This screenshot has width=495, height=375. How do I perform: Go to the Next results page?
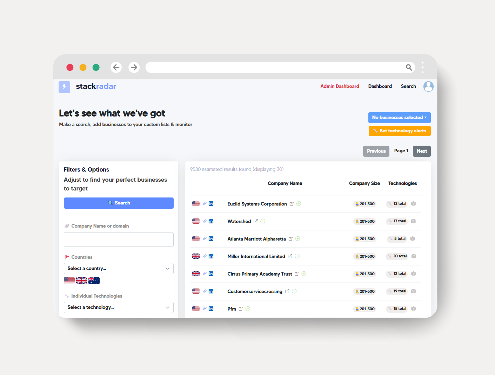point(422,151)
